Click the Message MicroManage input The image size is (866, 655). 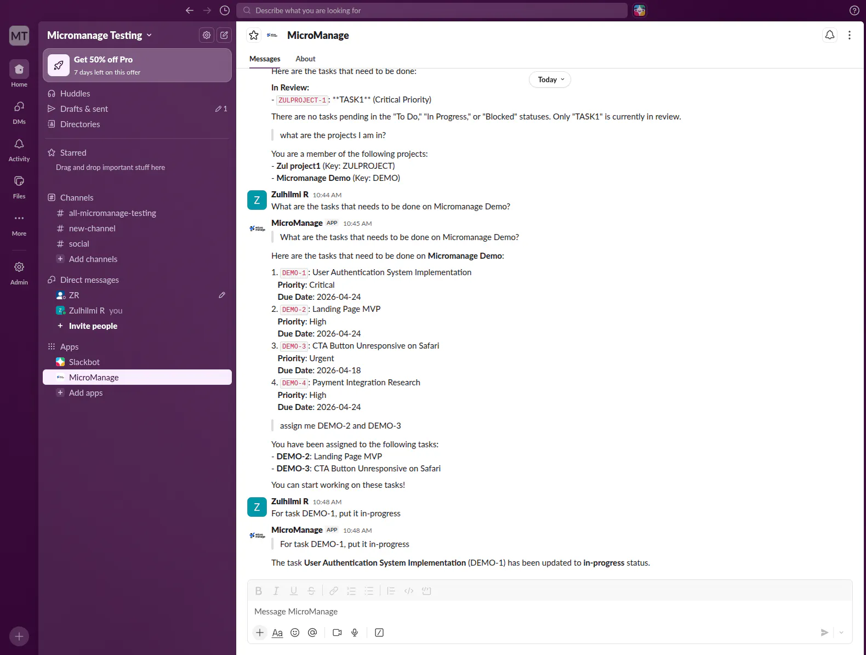550,611
